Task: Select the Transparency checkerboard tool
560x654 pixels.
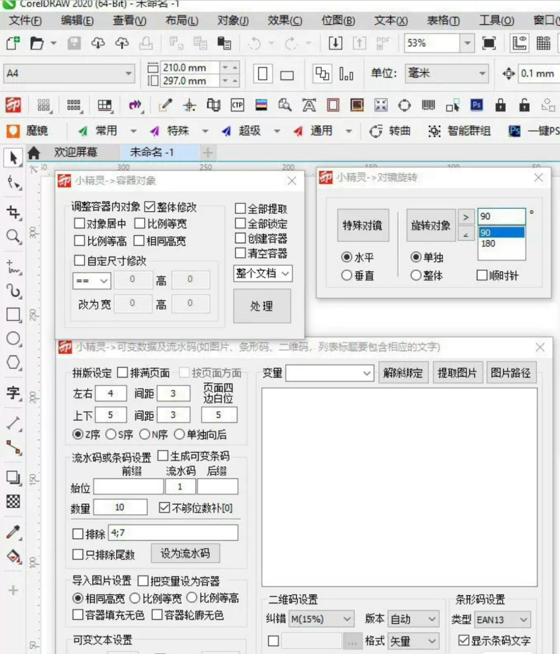Action: 13,501
